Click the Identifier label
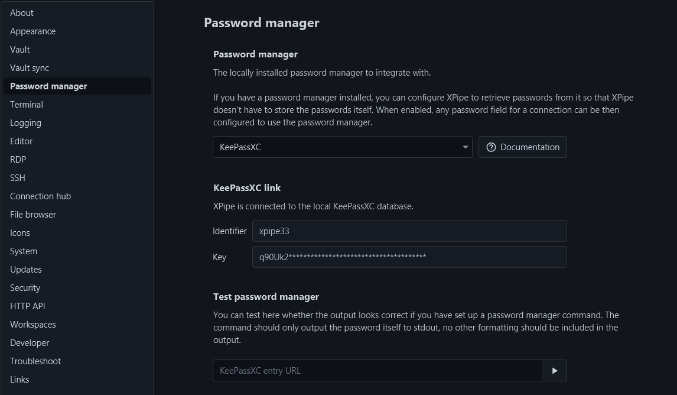 click(x=230, y=231)
